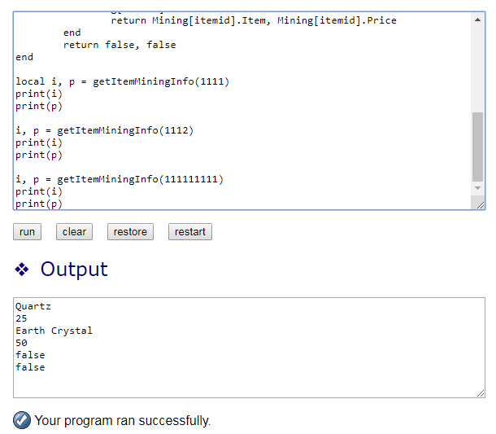Image resolution: width=496 pixels, height=434 pixels.
Task: Click the run button
Action: tap(27, 231)
